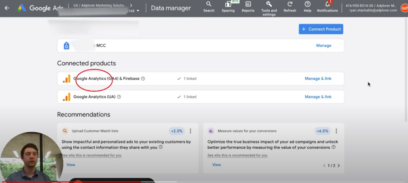Click the +2.3% score badge
This screenshot has height=183, width=408.
177,131
